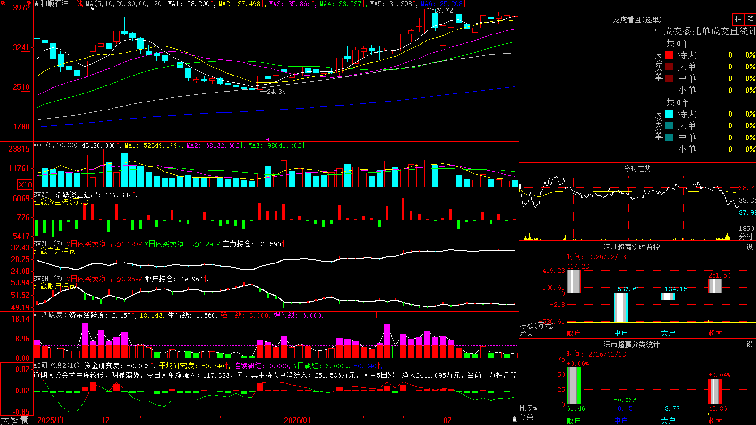Click the 日线 period label
The width and height of the screenshot is (756, 425).
(x=76, y=4)
